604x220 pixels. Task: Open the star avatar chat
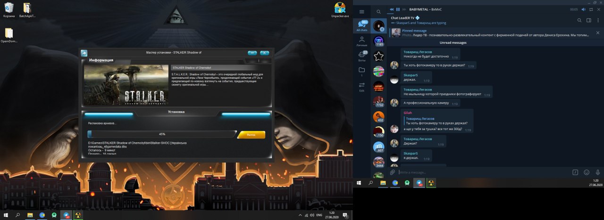click(x=378, y=57)
